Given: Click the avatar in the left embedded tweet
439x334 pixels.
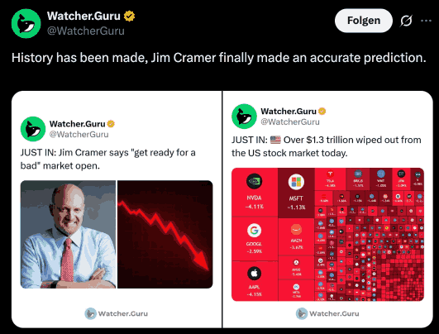Looking at the screenshot, I should coord(33,129).
